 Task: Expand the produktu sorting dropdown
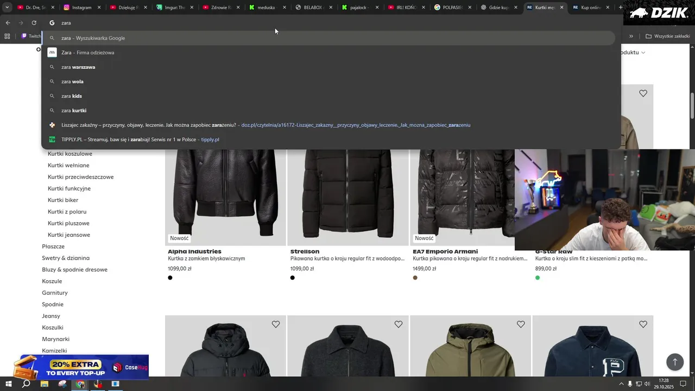pos(633,52)
